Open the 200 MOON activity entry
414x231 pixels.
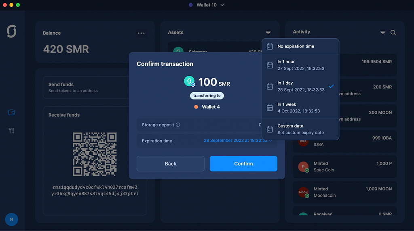368,116
